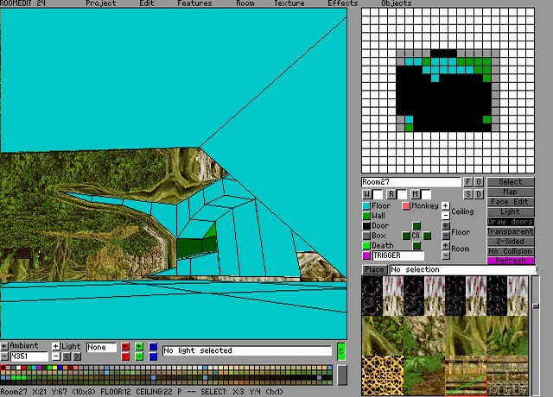Click the bright green Death square icon
553x397 pixels.
[366, 246]
